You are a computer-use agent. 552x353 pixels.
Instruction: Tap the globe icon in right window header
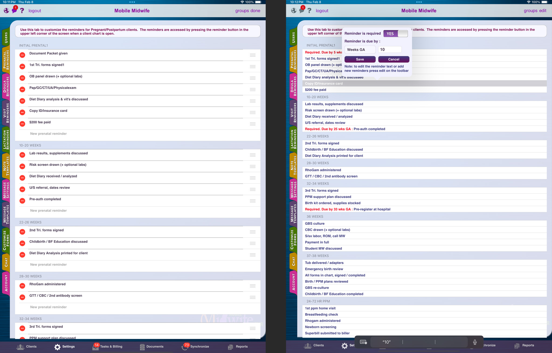tap(294, 11)
